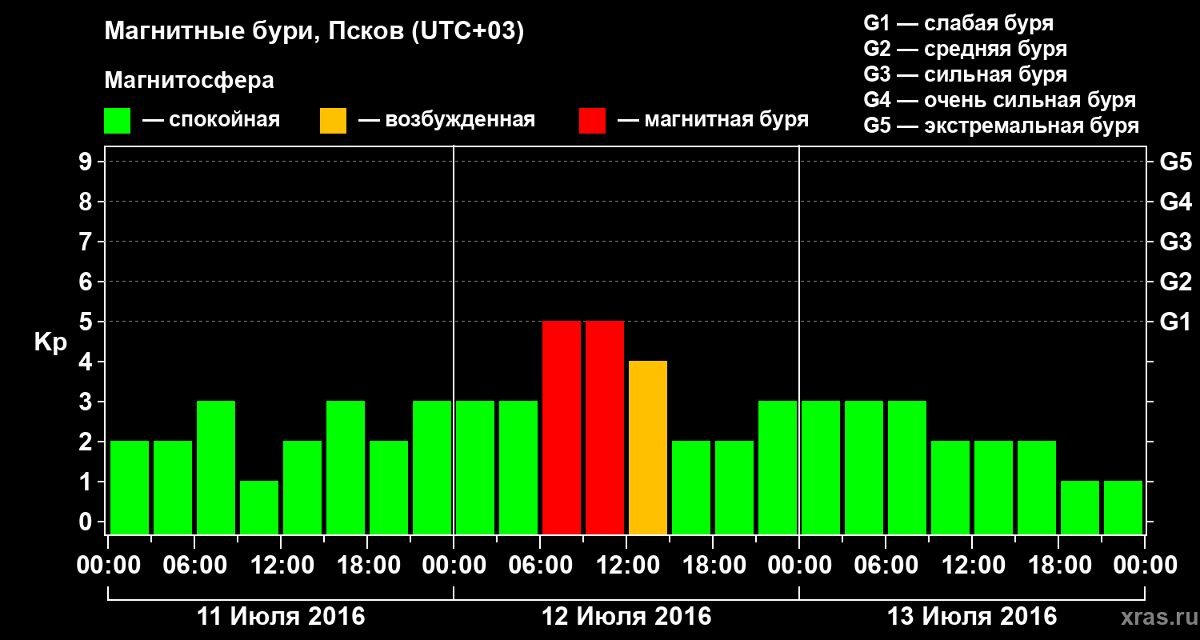Click the 'G1 — слабая буря' legend line

pos(958,23)
